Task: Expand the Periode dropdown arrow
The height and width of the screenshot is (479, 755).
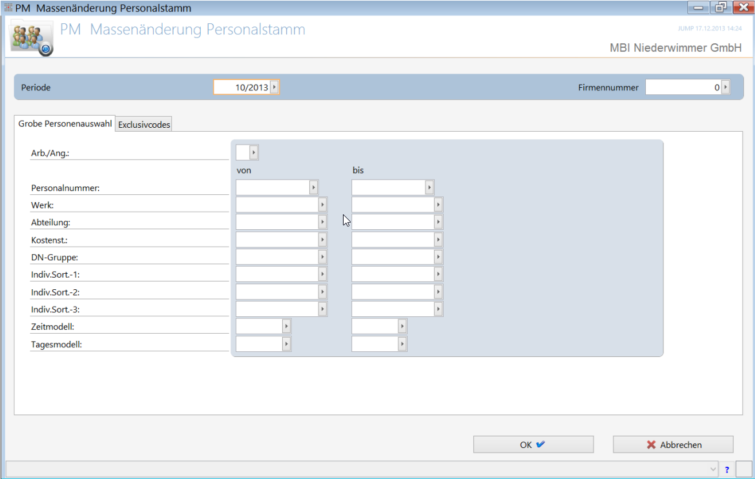Action: coord(274,87)
